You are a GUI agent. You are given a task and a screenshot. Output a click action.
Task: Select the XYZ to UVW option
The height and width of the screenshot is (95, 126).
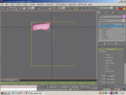[x=104, y=71]
